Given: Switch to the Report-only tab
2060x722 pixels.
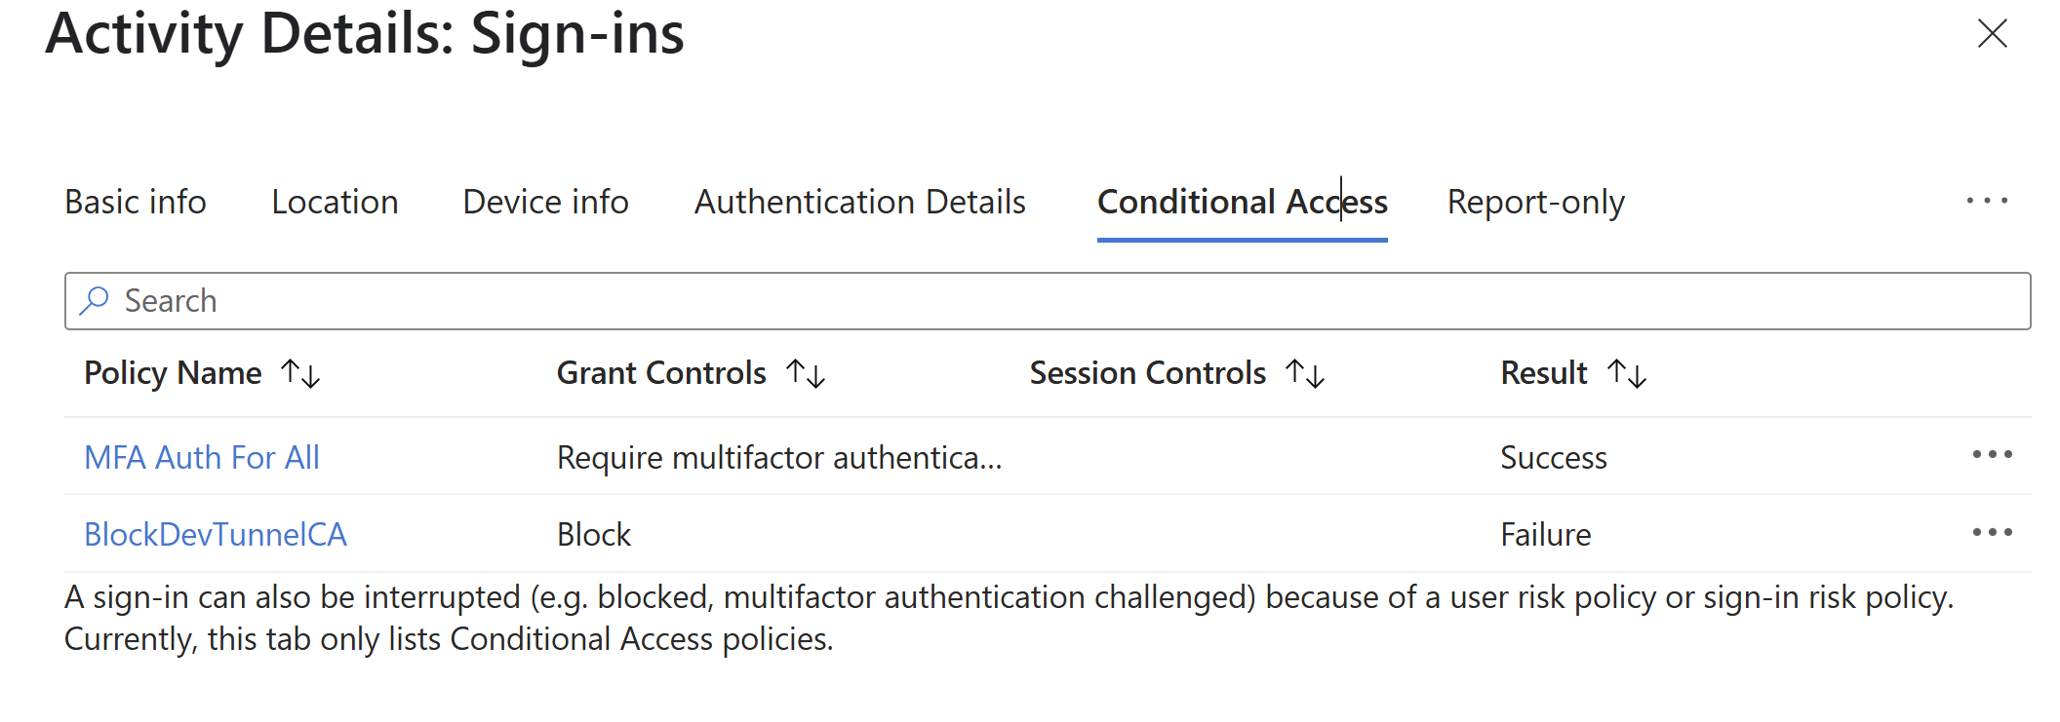Looking at the screenshot, I should [1535, 203].
